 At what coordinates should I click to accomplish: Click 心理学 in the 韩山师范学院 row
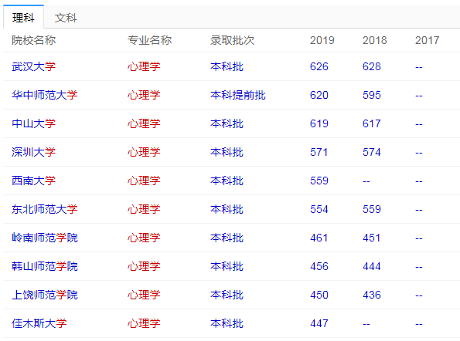pyautogui.click(x=144, y=266)
